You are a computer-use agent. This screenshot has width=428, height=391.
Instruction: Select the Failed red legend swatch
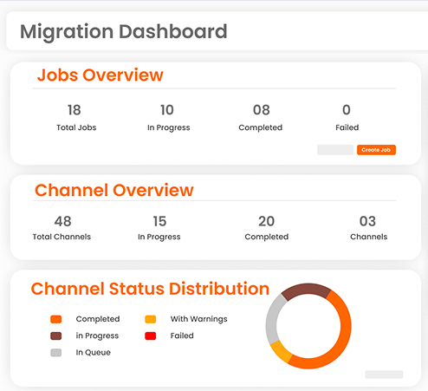(x=151, y=336)
